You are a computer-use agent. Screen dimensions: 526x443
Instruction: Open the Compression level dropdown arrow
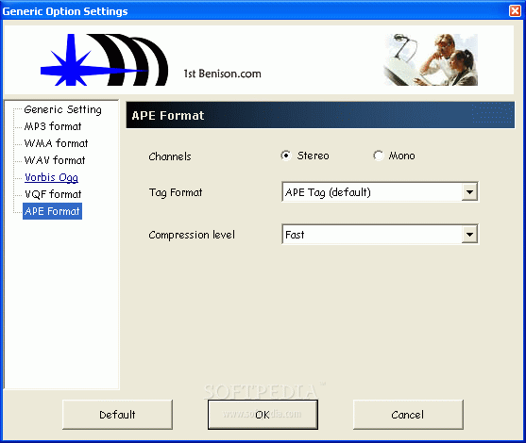pos(469,235)
